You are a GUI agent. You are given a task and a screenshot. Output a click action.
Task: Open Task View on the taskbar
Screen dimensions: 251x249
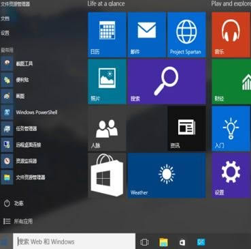pos(144,242)
